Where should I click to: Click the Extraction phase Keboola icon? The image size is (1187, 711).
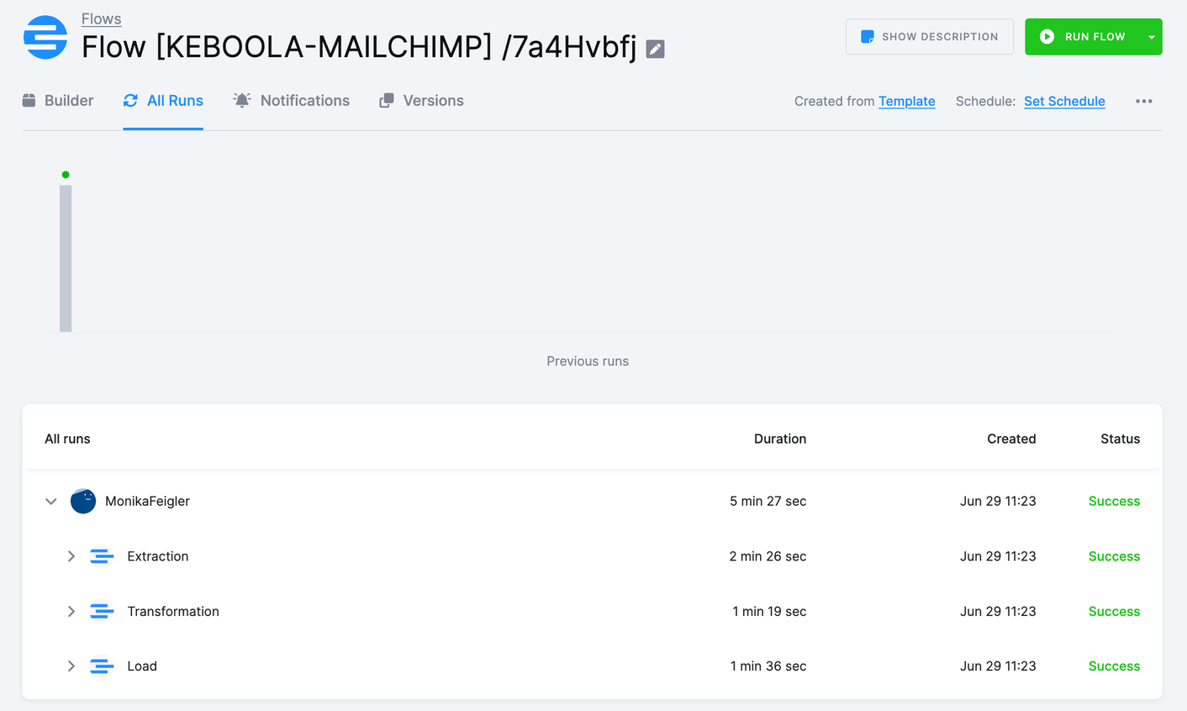coord(101,556)
